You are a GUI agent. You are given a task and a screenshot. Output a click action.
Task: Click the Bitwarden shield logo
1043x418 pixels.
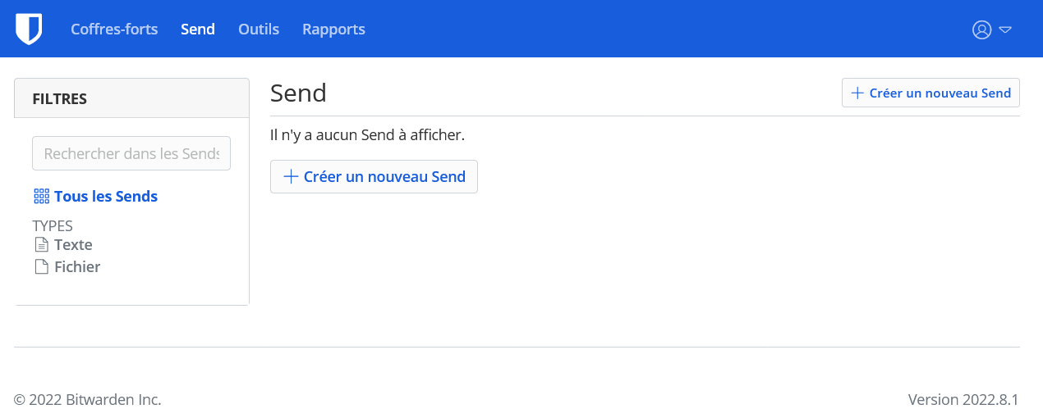coord(29,29)
